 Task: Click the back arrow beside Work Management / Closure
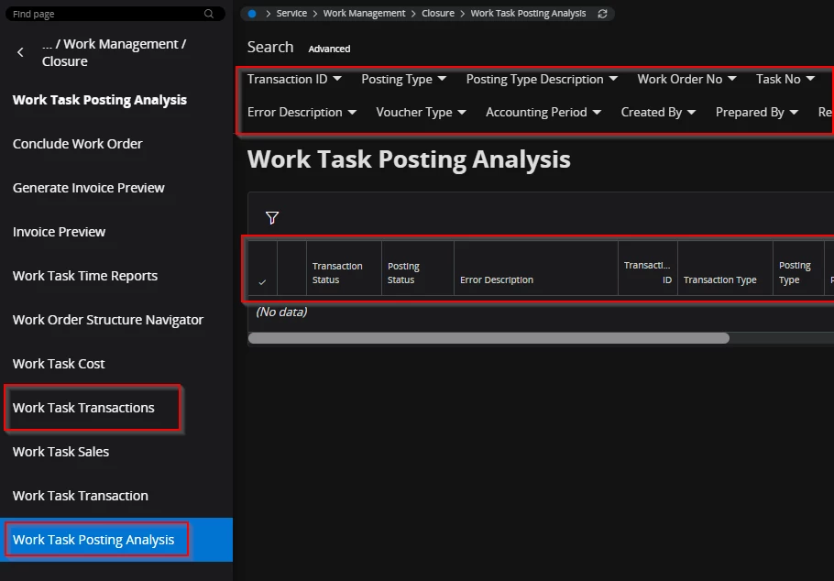pyautogui.click(x=20, y=52)
